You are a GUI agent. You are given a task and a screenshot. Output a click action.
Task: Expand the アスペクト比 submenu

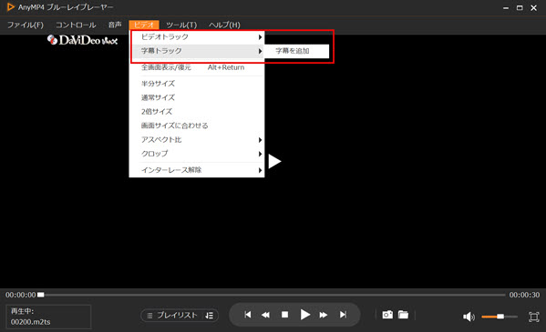(197, 140)
